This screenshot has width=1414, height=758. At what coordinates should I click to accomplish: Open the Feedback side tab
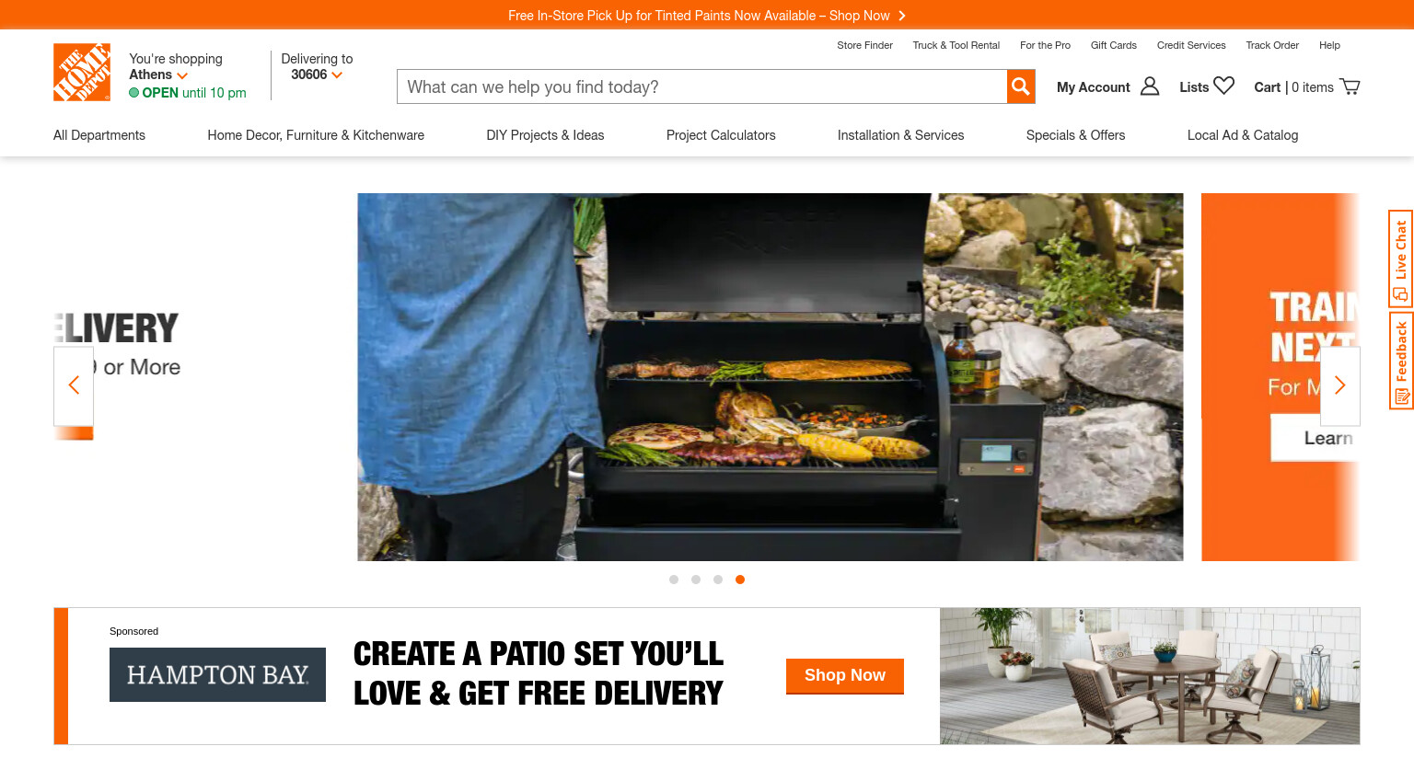[x=1401, y=361]
